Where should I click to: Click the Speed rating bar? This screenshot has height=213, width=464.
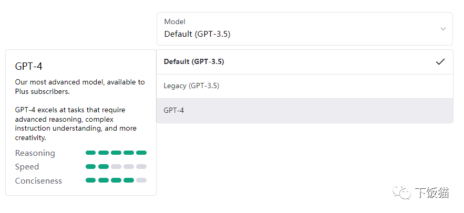(116, 166)
